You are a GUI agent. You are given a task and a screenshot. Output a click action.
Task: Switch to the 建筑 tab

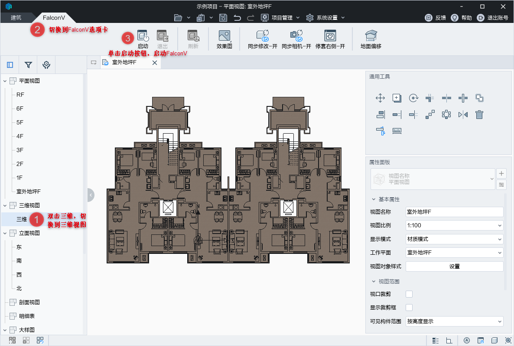(16, 18)
